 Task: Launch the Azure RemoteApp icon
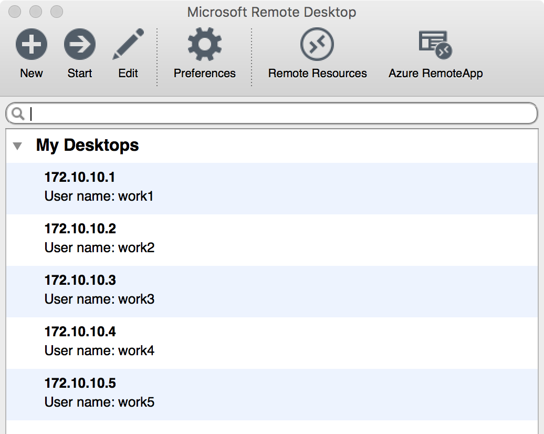coord(435,45)
